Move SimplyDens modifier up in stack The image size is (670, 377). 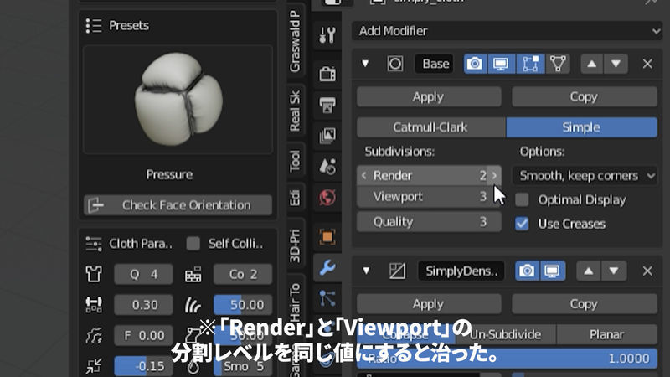589,271
